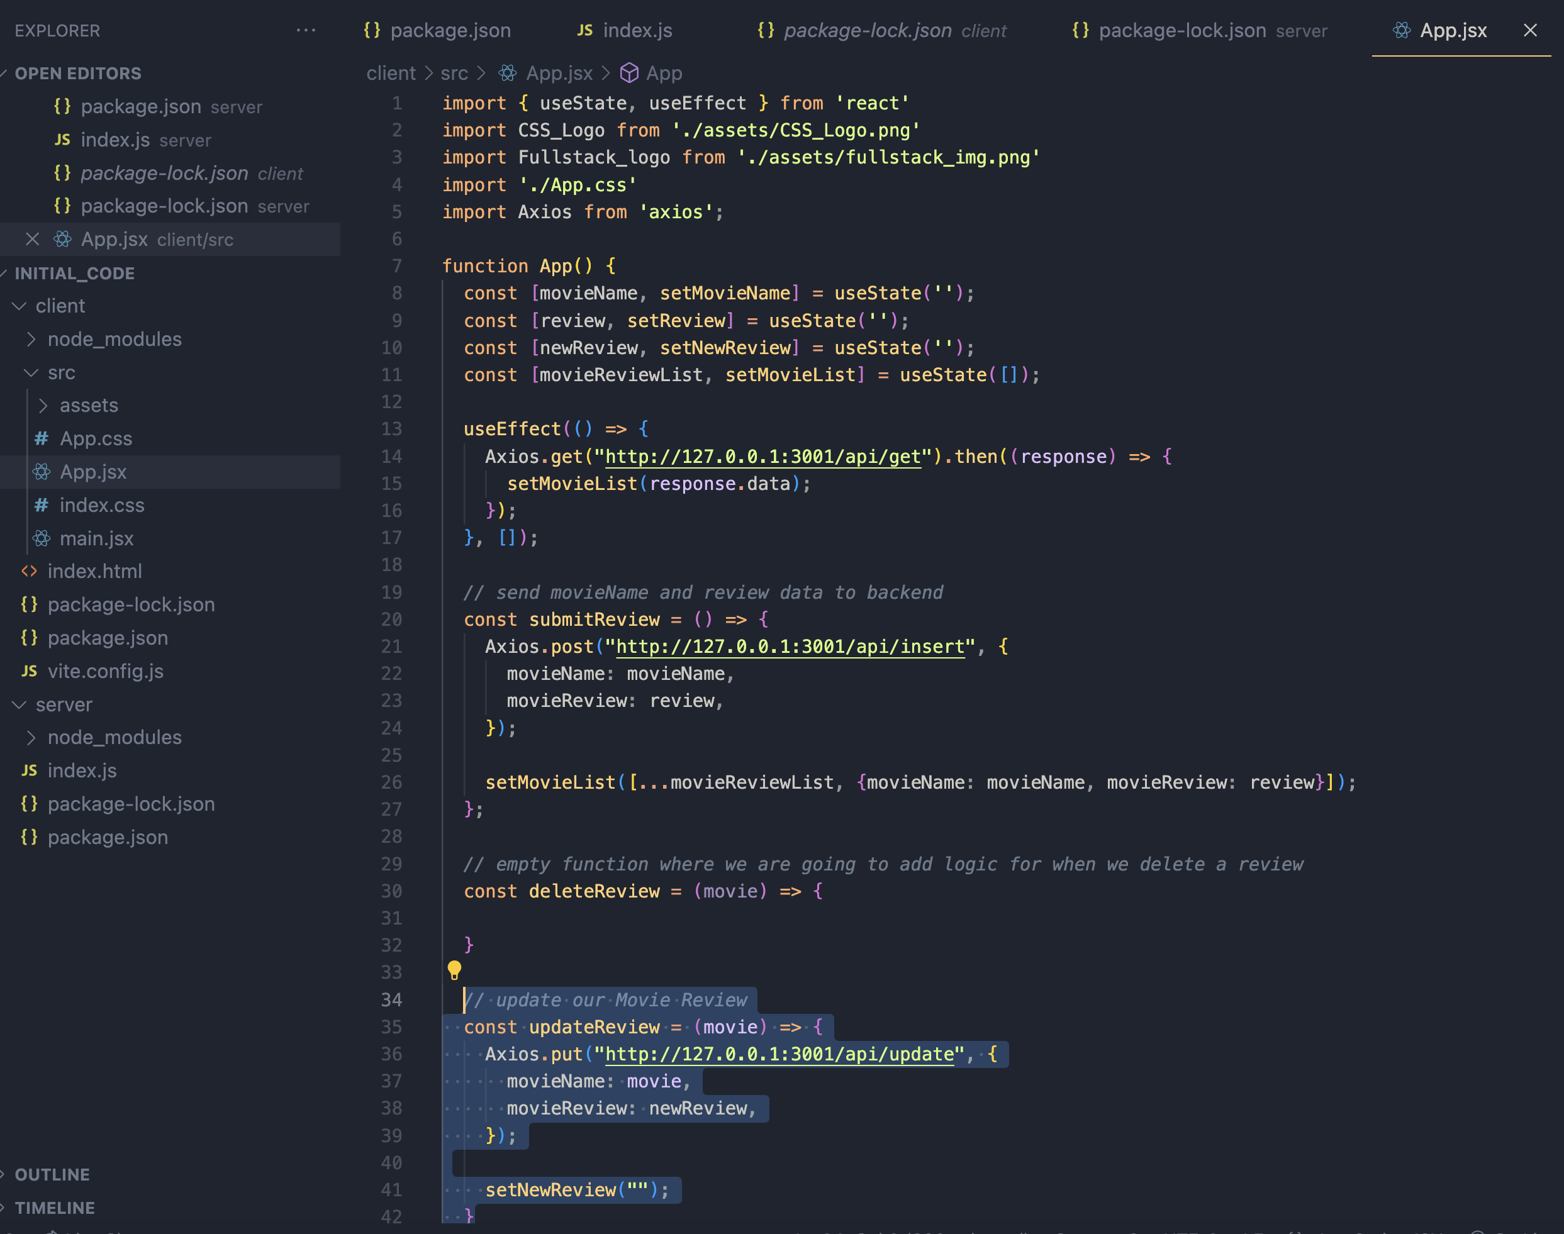Click App symbol cube icon in breadcrumb
Image resolution: width=1564 pixels, height=1234 pixels.
630,73
